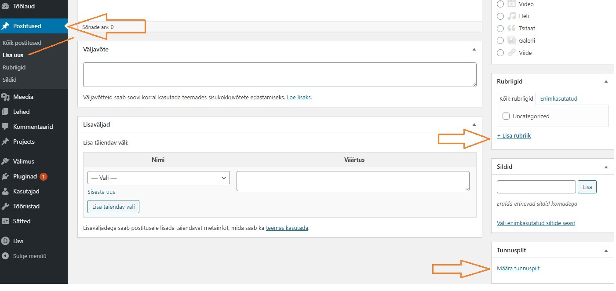Click into the Väljavõte excerpt text area

coord(280,75)
